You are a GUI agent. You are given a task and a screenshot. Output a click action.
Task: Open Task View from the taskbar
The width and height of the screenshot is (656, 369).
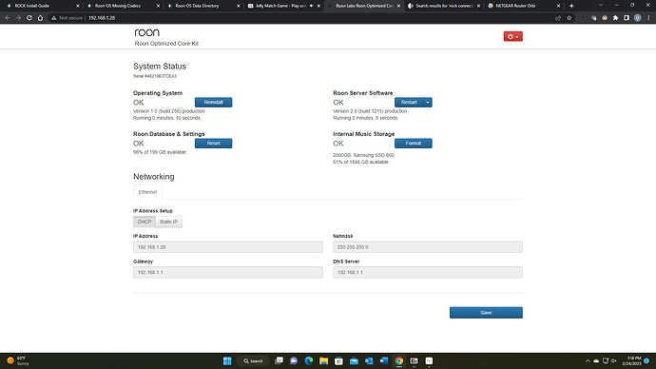(x=279, y=361)
